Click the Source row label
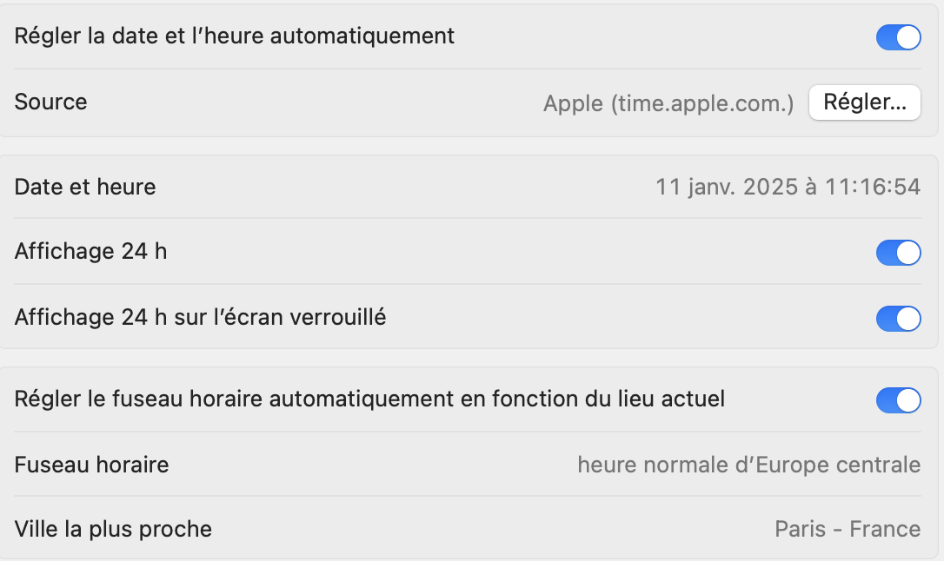The width and height of the screenshot is (944, 561). click(51, 102)
